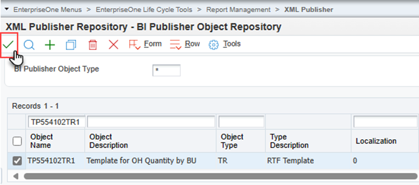Click XML Publisher breadcrumb item
Screen dimensions: 419x185
coord(309,10)
